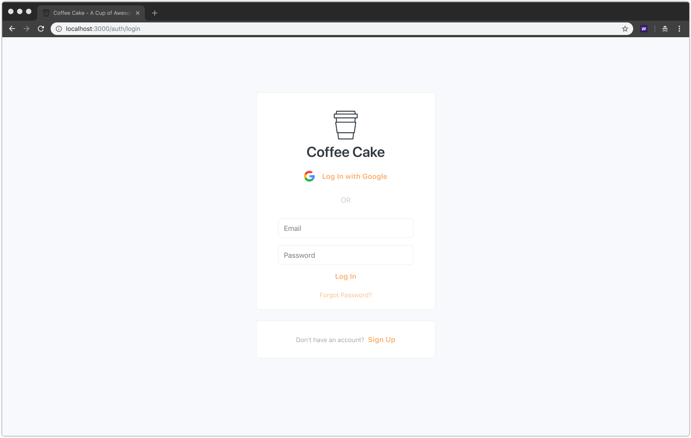This screenshot has height=438, width=691.
Task: Click the Coffee Cake heading text
Action: click(346, 152)
